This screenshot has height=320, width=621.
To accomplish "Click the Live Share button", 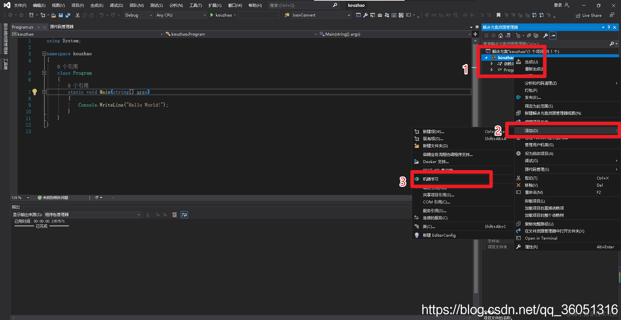I will (x=589, y=15).
